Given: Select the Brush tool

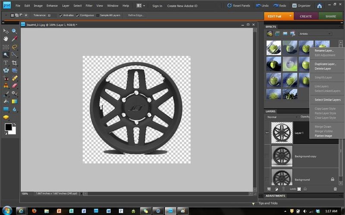Looking at the screenshot, I should click(x=6, y=94).
